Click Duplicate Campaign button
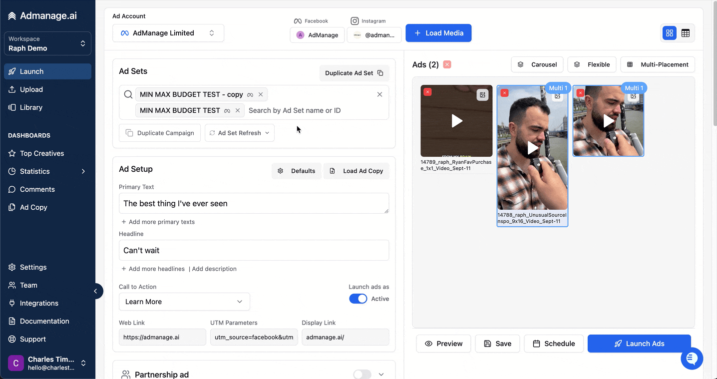The image size is (717, 379). [x=160, y=133]
